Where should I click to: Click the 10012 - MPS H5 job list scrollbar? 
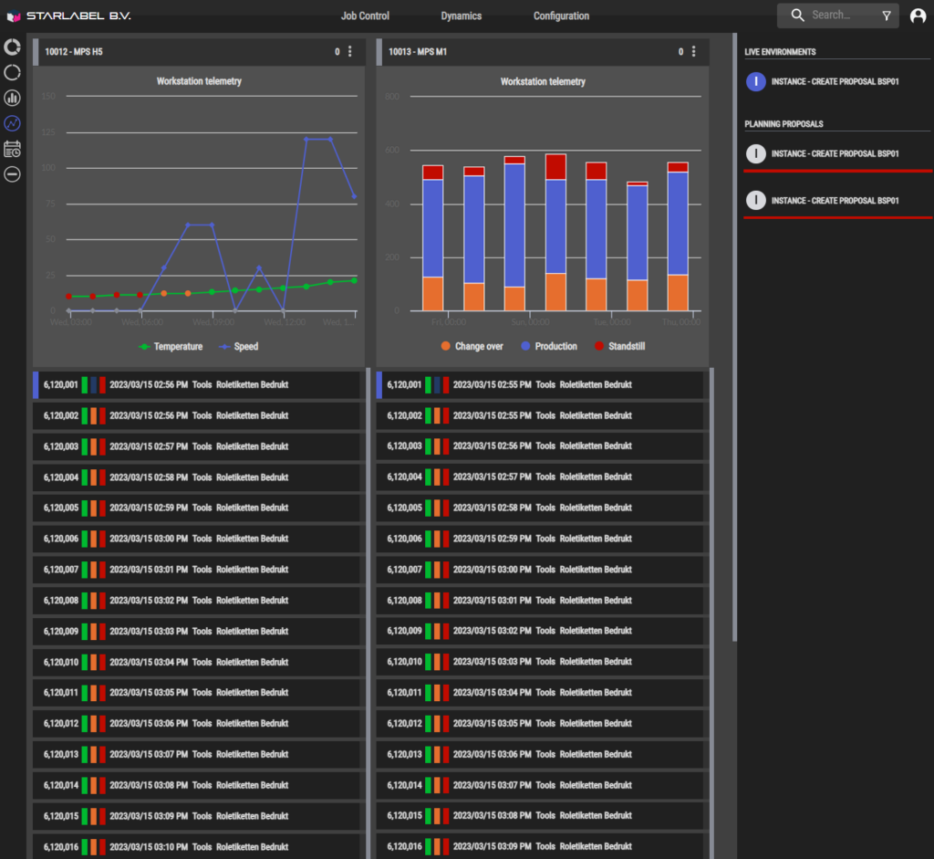click(x=368, y=613)
